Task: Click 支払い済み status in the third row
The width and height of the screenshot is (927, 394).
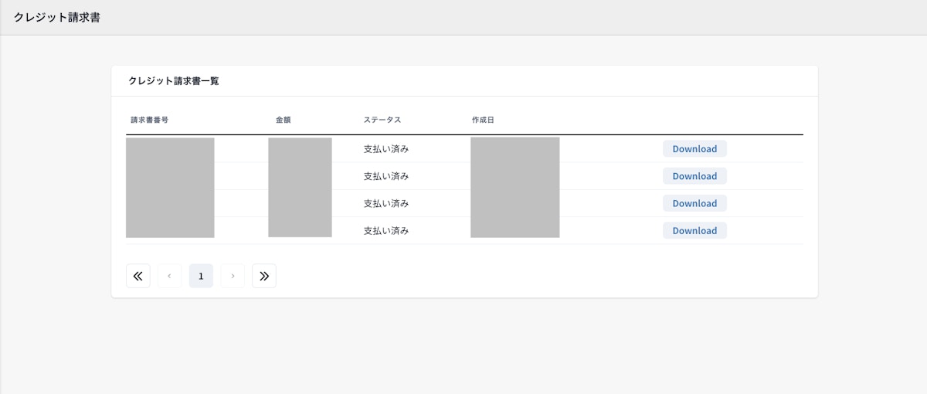Action: tap(386, 203)
